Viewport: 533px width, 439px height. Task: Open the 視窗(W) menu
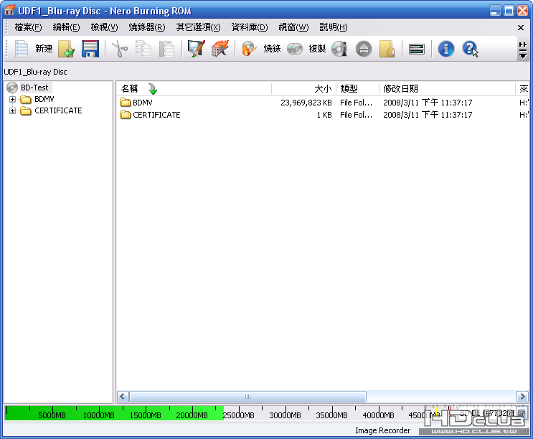(x=293, y=27)
